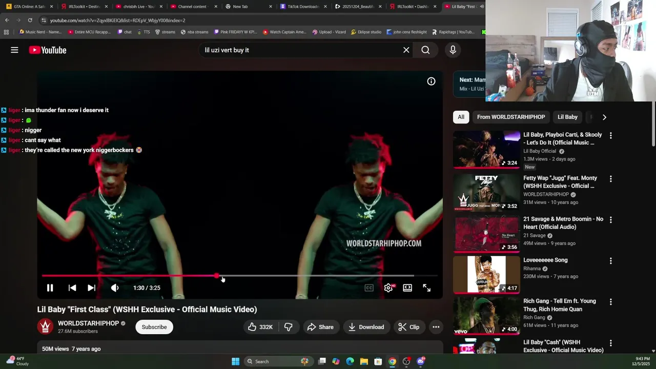Viewport: 656px width, 369px height.
Task: Close the 'New Tab' browser tab
Action: [x=270, y=7]
